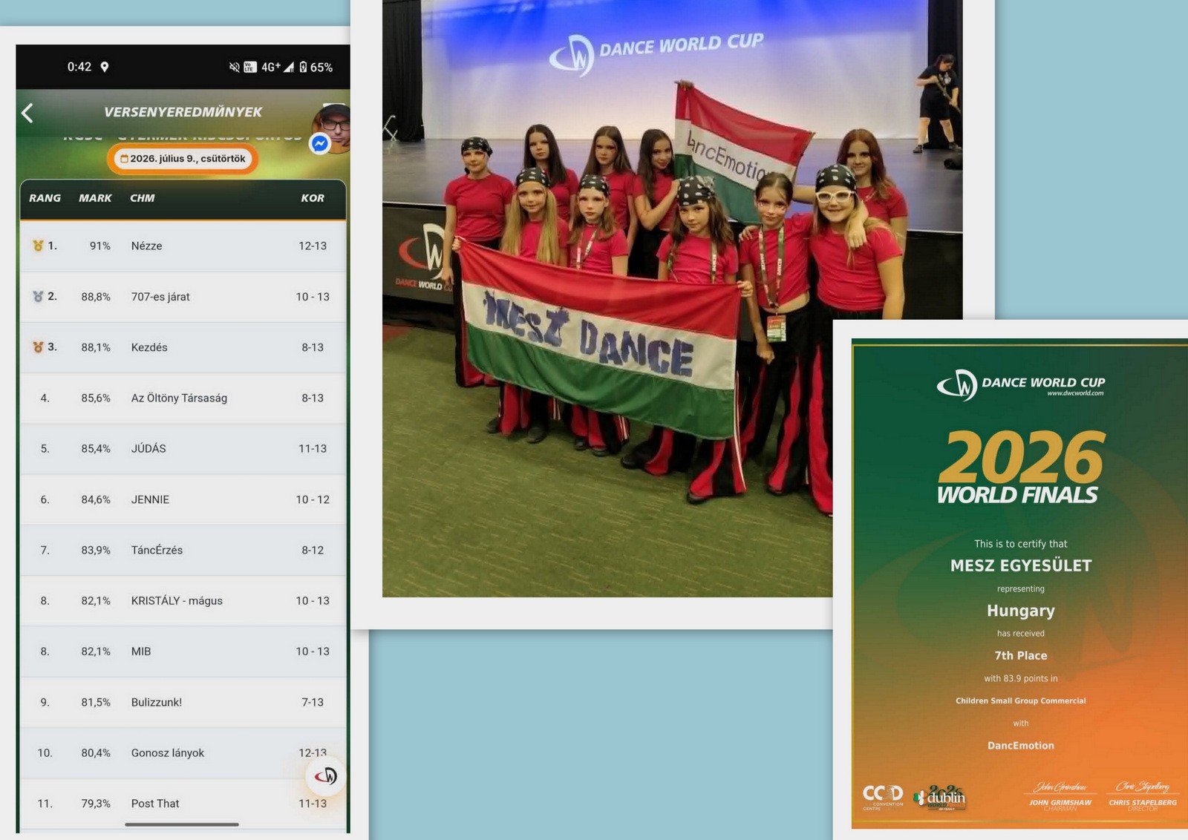
Task: Click the 79,3% mark value
Action: pyautogui.click(x=96, y=804)
